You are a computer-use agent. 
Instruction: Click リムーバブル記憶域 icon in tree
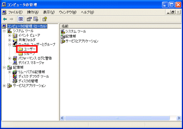point(15,72)
